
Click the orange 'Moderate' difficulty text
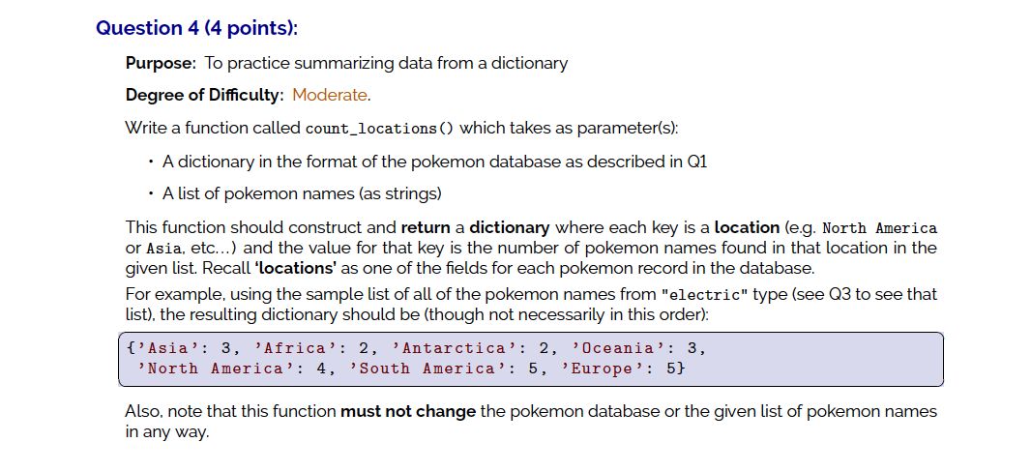330,95
